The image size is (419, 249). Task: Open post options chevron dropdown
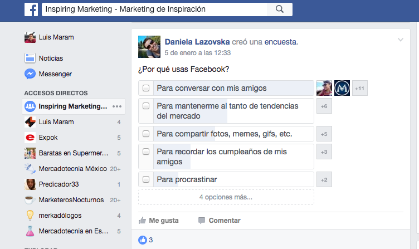[400, 40]
